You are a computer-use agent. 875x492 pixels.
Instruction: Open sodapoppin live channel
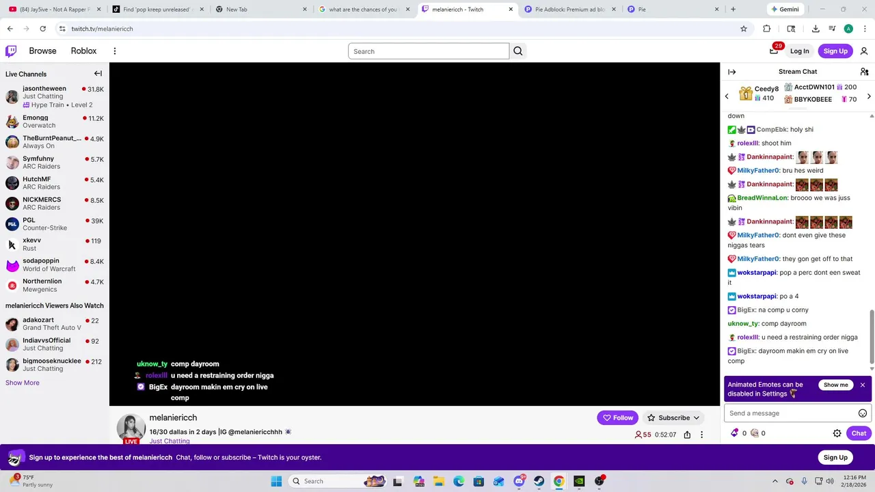(55, 264)
